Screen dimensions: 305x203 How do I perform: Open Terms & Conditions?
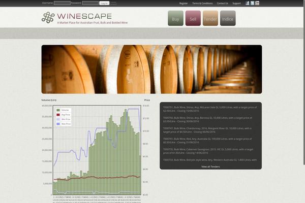pyautogui.click(x=202, y=4)
